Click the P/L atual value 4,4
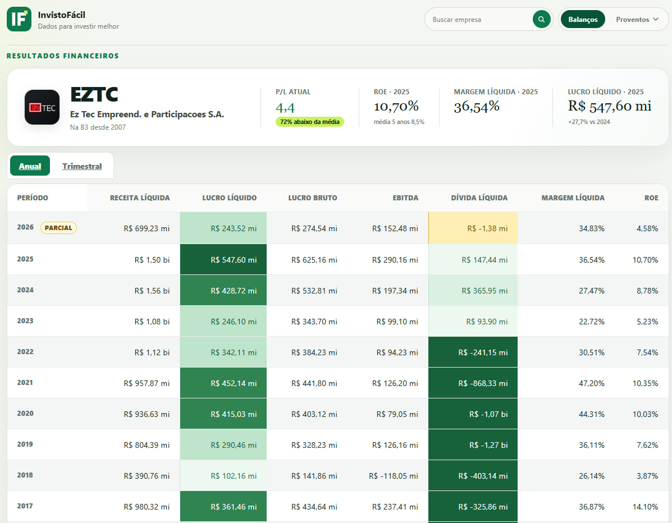Image resolution: width=672 pixels, height=523 pixels. tap(285, 108)
